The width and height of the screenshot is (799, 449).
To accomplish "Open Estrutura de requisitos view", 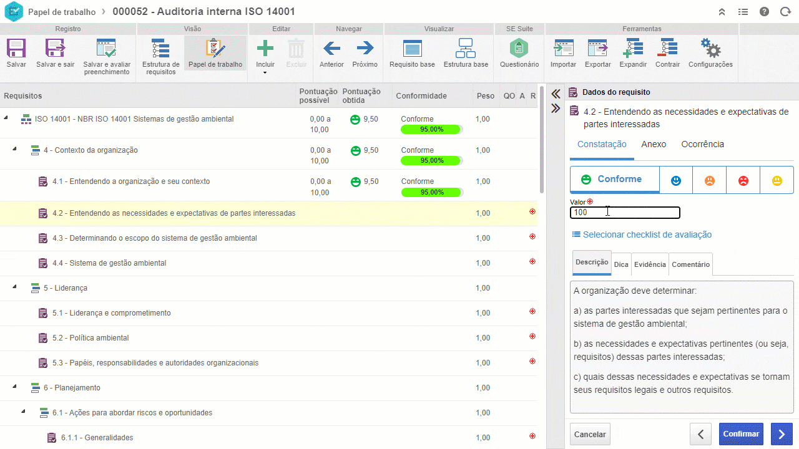I will click(x=161, y=49).
